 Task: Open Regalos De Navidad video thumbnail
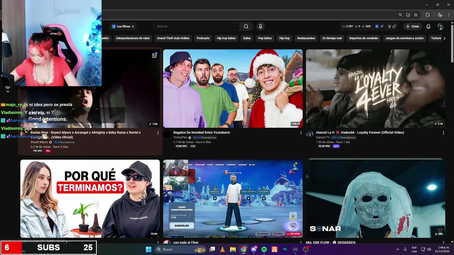tap(233, 89)
